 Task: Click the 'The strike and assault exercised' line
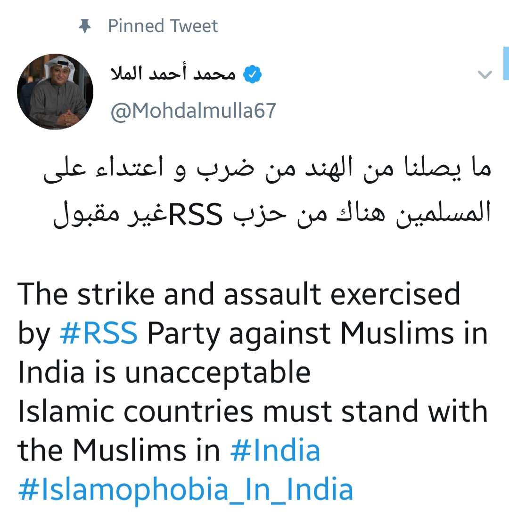239,294
